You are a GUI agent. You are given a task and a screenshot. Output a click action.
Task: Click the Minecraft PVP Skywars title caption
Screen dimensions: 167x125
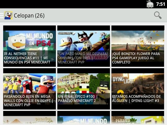[83, 58]
